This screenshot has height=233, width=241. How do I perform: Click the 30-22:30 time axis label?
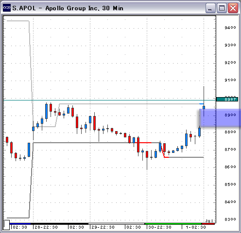[x=160, y=227]
